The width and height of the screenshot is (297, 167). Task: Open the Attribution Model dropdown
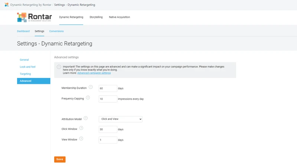point(120,119)
